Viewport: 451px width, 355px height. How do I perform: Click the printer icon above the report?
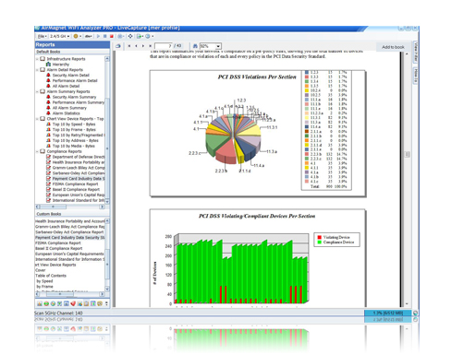click(118, 46)
